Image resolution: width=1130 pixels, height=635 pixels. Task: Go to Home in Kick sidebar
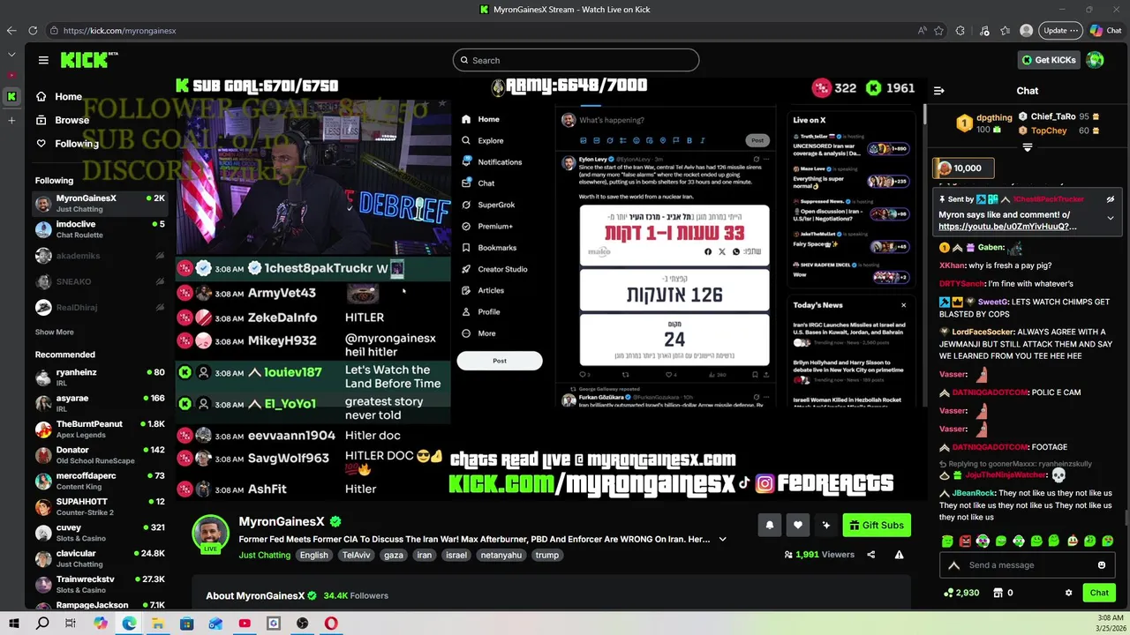(59, 97)
